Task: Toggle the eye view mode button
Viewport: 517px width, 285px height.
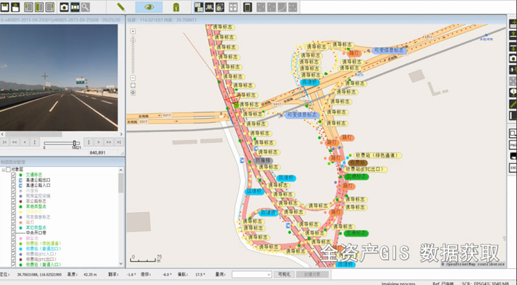Action: pyautogui.click(x=149, y=7)
